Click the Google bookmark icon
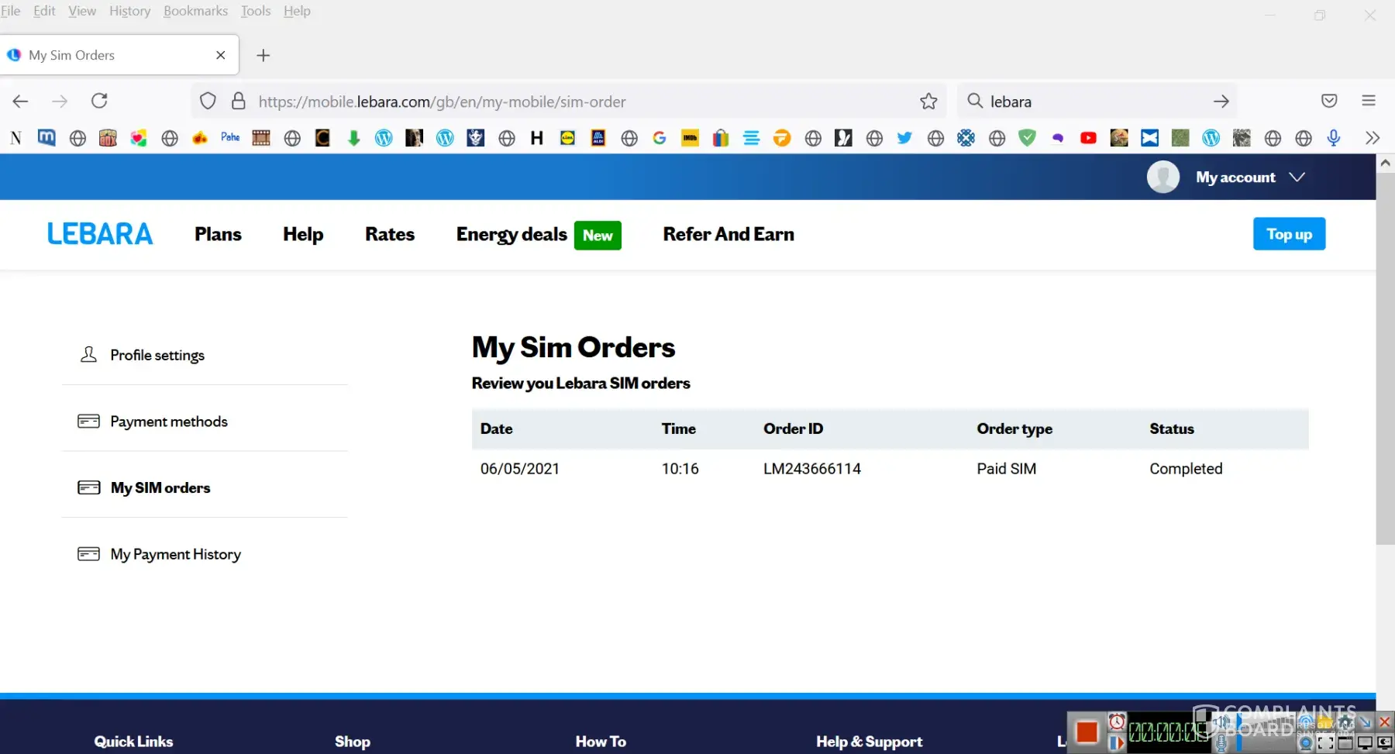This screenshot has height=754, width=1395. click(x=660, y=138)
